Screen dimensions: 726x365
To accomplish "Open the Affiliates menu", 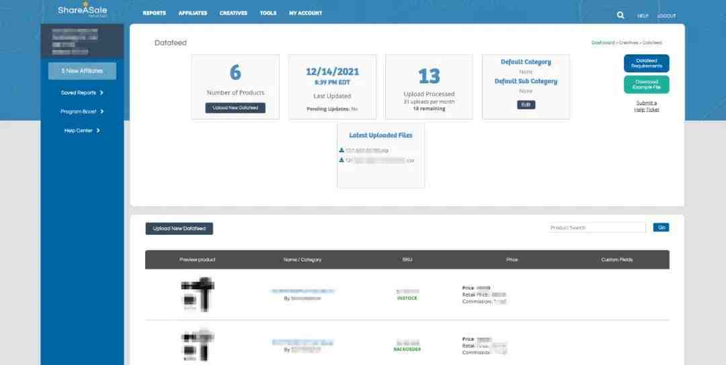I will [192, 13].
